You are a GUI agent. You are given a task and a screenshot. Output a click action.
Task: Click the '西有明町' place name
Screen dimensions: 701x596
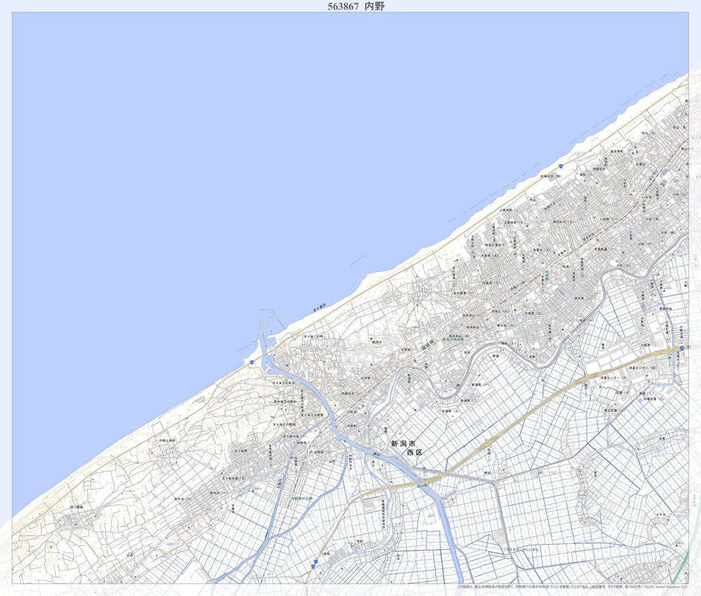tap(617, 151)
